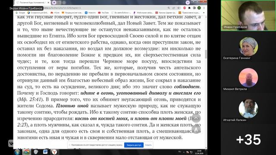Click the share icon in the address bar
Viewport: 276px width, 155px height.
point(173,8)
